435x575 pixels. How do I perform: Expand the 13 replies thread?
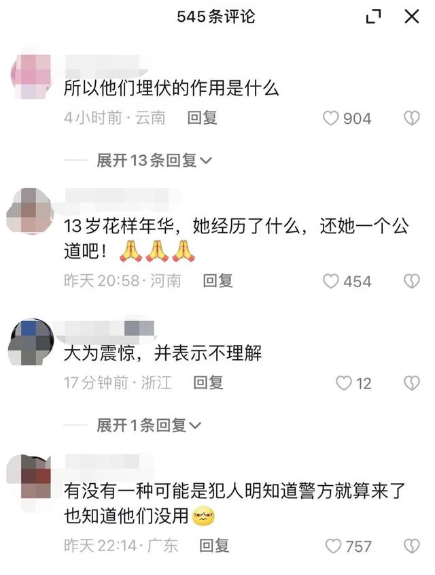(154, 161)
